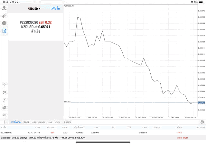Image resolution: width=206 pixels, height=144 pixels.
Task: Open the ข่าว (News) tab
Action: [x=50, y=122]
